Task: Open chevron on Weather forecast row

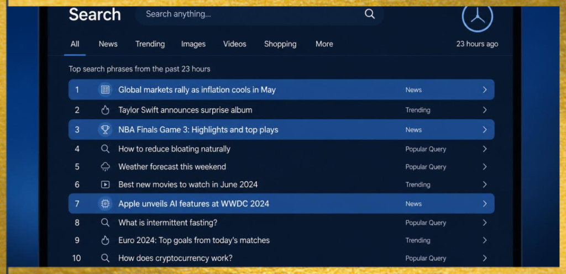Action: pyautogui.click(x=485, y=167)
